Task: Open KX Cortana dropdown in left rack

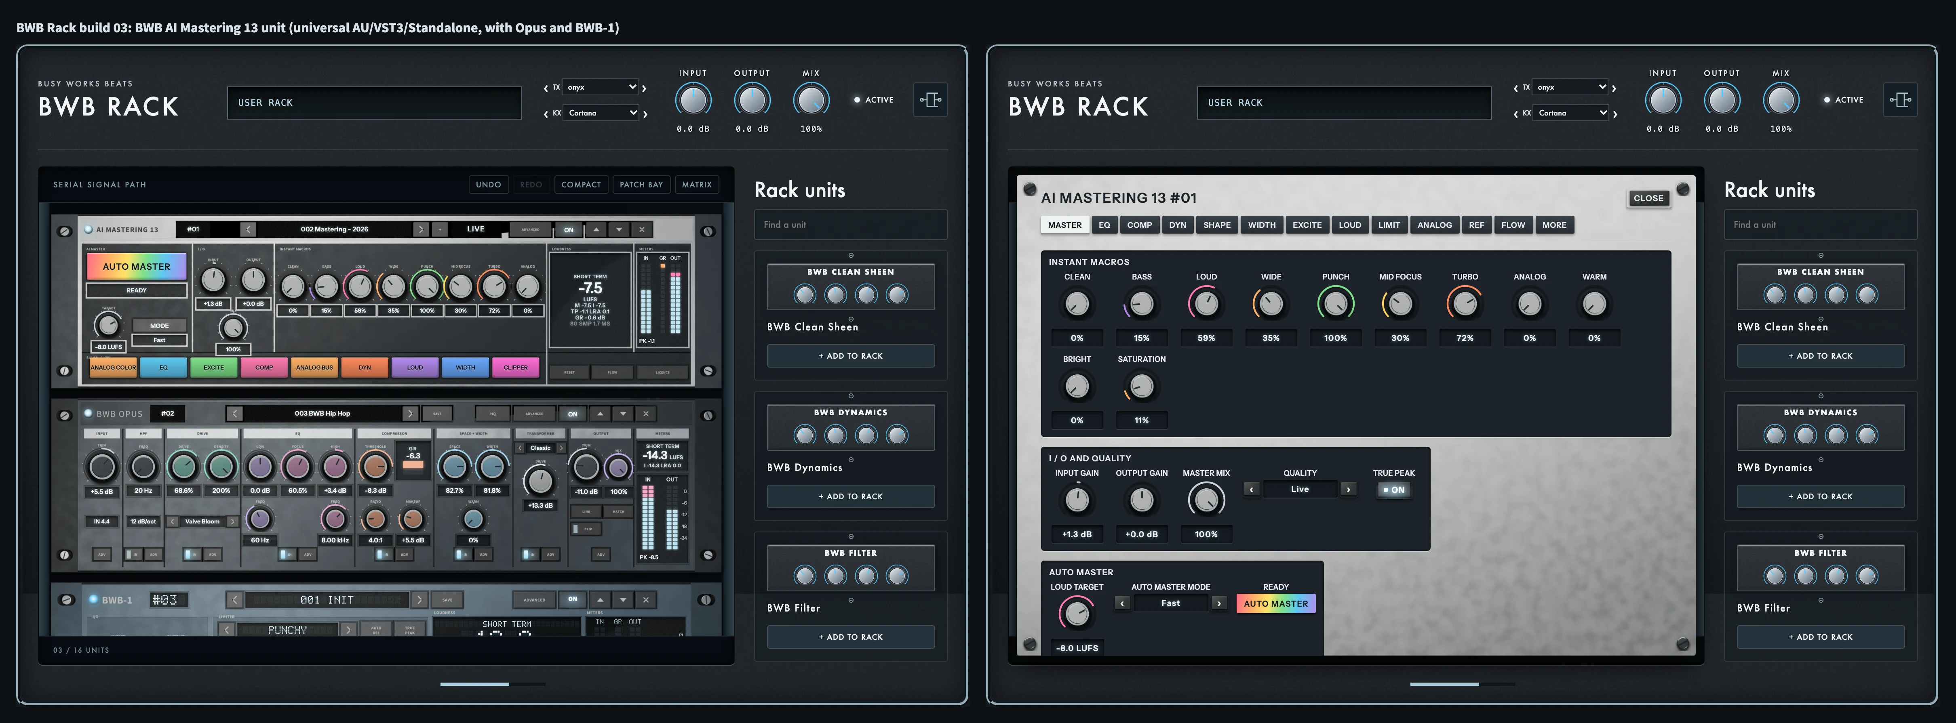Action: click(601, 113)
